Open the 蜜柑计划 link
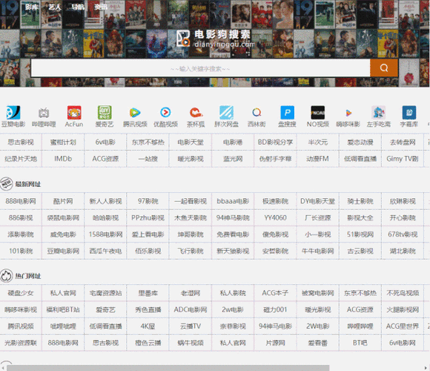Viewport: 430px width, 371px height. tap(63, 142)
